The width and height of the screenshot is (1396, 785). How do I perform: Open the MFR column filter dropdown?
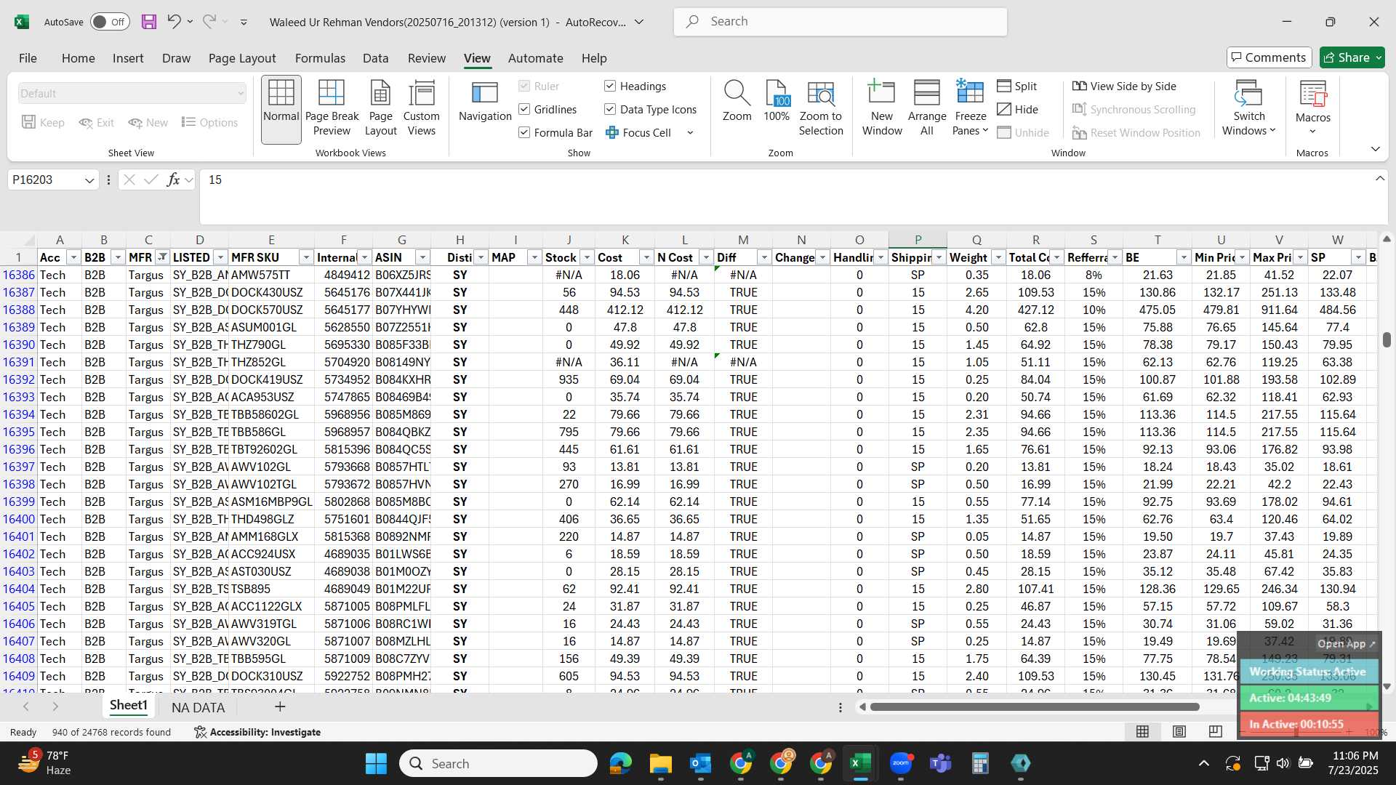pos(162,257)
